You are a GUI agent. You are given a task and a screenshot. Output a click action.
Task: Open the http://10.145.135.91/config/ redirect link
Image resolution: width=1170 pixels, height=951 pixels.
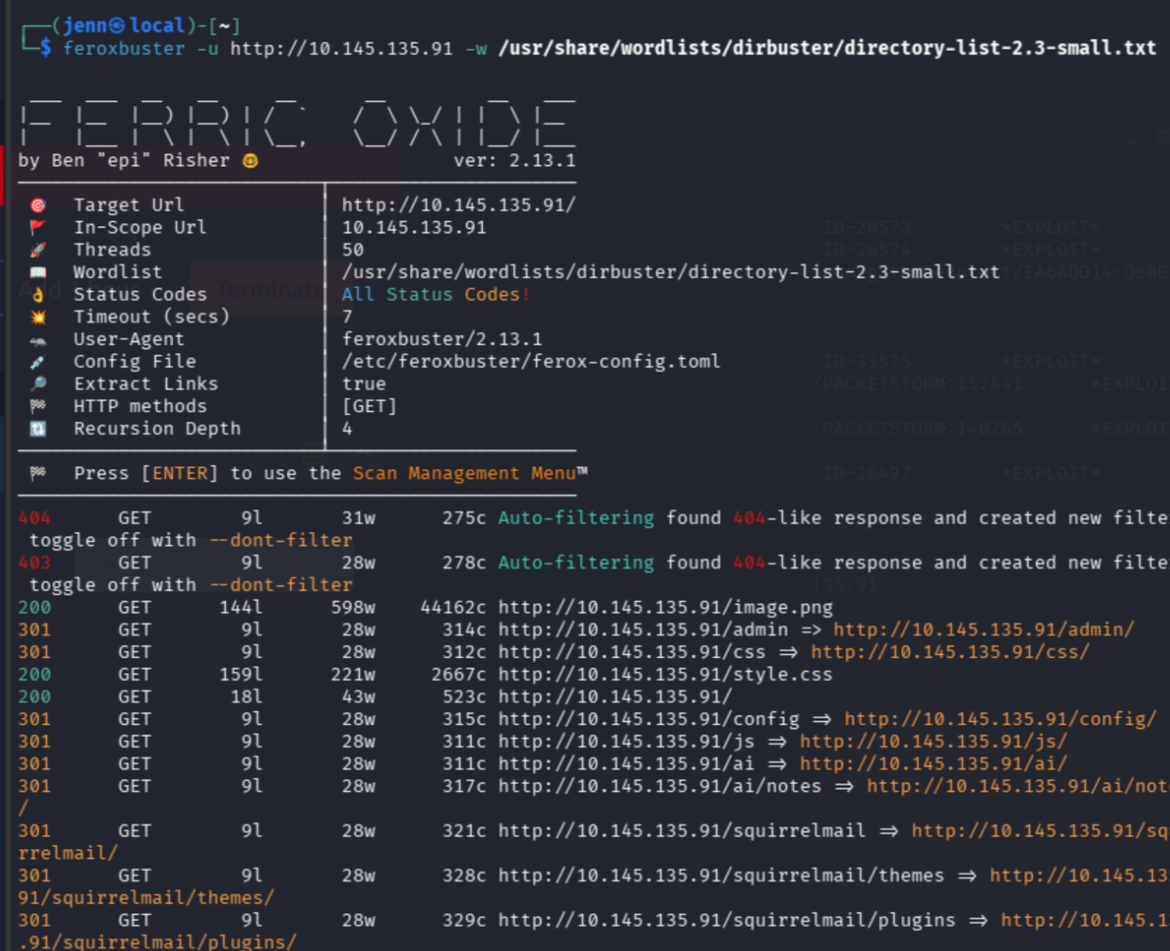tap(1000, 719)
